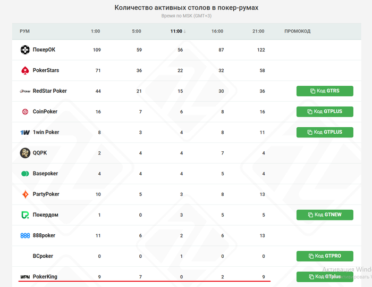Click the 1win Poker logo icon

[25, 132]
